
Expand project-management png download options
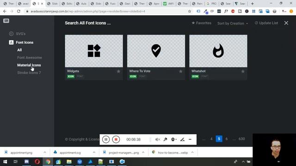(143, 152)
